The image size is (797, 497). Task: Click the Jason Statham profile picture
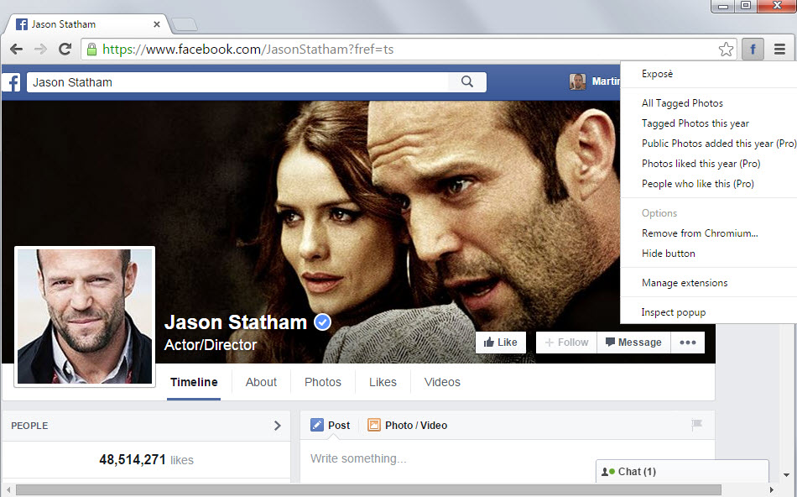[x=85, y=317]
